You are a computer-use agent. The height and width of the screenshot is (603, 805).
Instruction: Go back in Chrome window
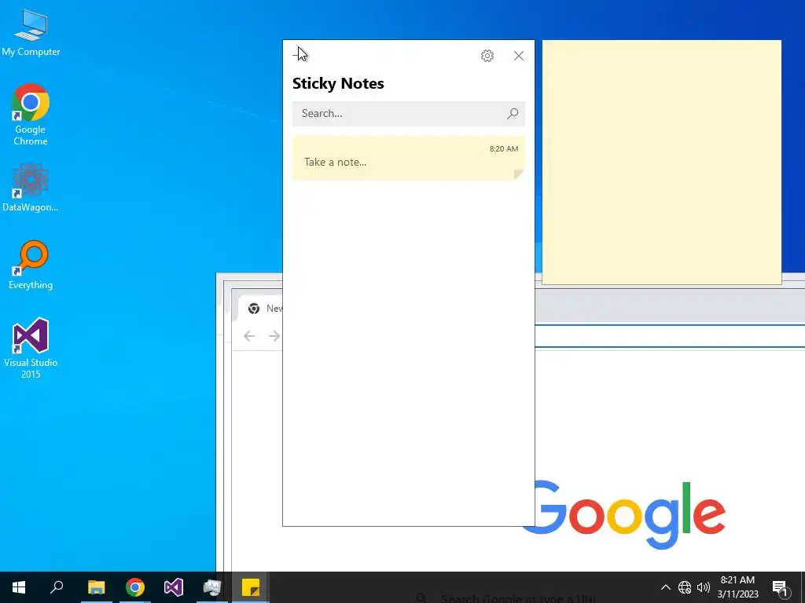click(x=249, y=336)
